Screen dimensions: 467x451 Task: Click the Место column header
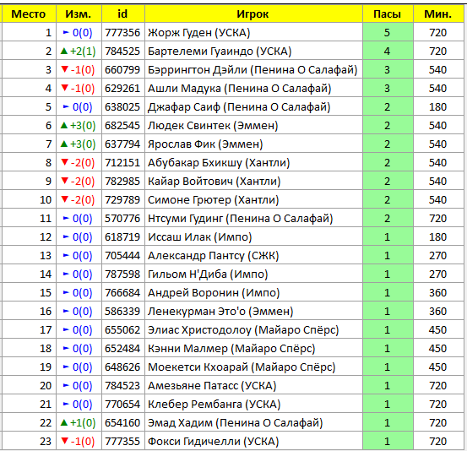[x=29, y=14]
